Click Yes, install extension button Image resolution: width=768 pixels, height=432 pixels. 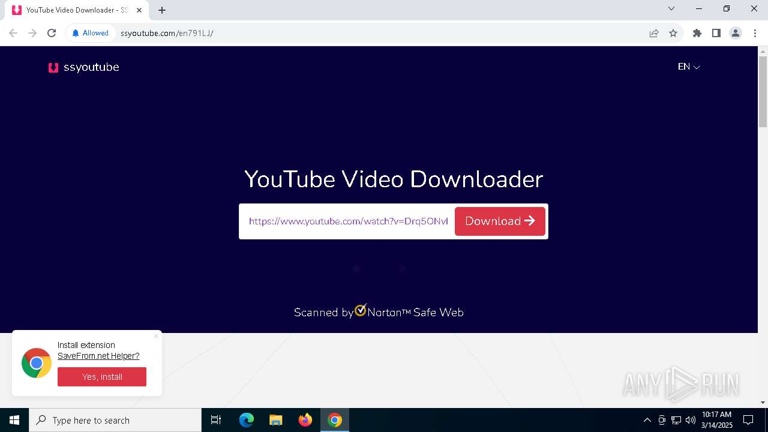(102, 377)
